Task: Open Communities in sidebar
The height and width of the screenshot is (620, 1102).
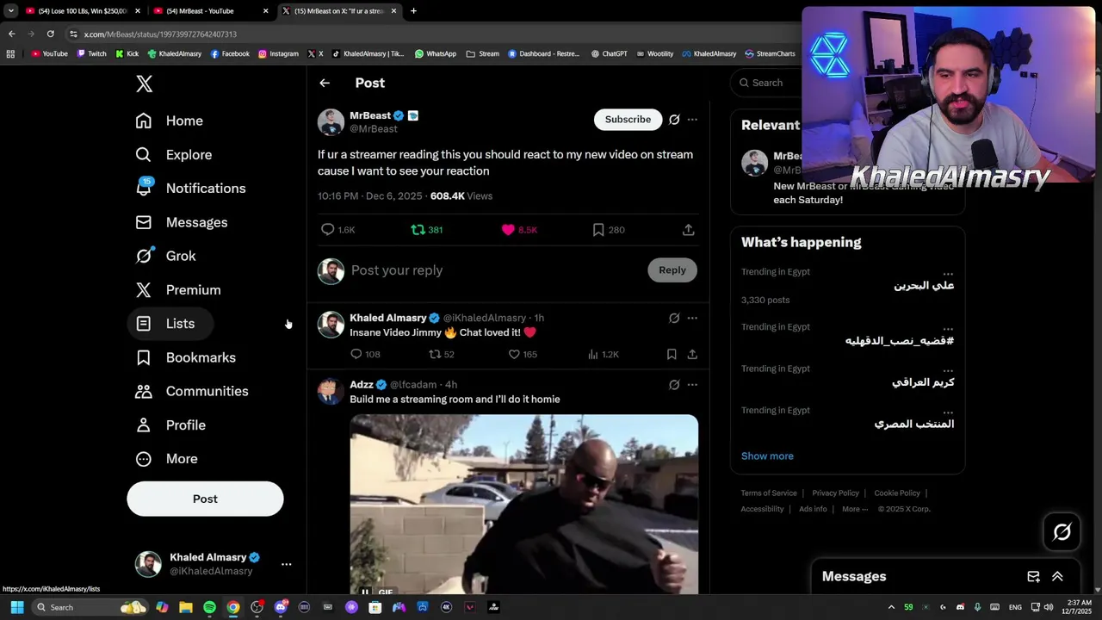Action: click(x=192, y=391)
